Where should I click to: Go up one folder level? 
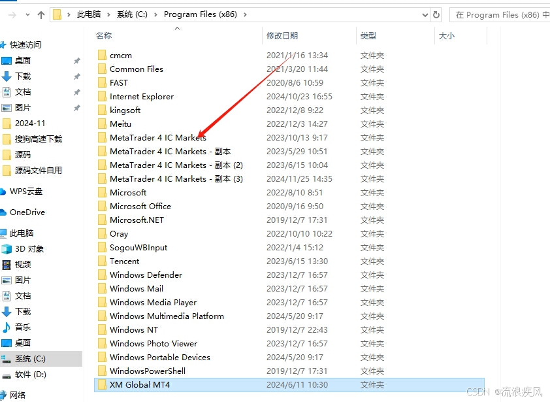coord(41,15)
